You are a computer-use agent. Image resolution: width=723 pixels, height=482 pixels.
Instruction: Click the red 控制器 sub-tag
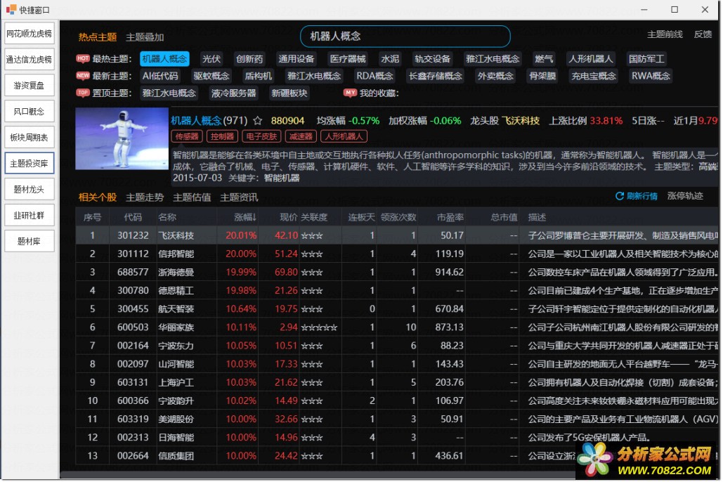pos(222,136)
